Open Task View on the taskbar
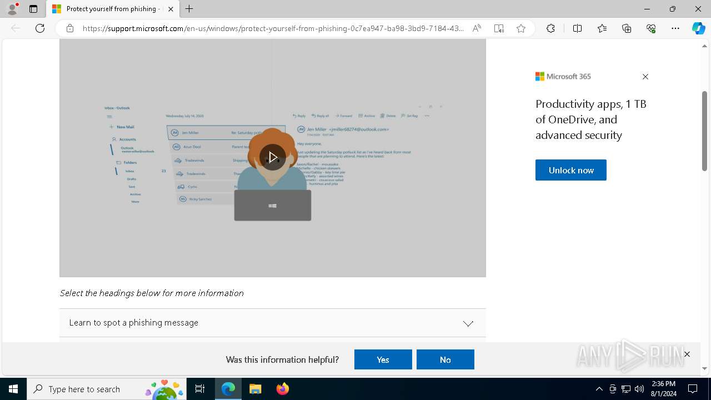 [200, 389]
